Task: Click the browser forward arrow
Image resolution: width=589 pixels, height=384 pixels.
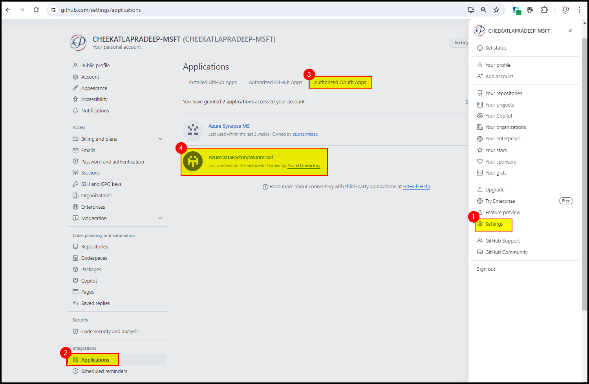Action: click(22, 10)
